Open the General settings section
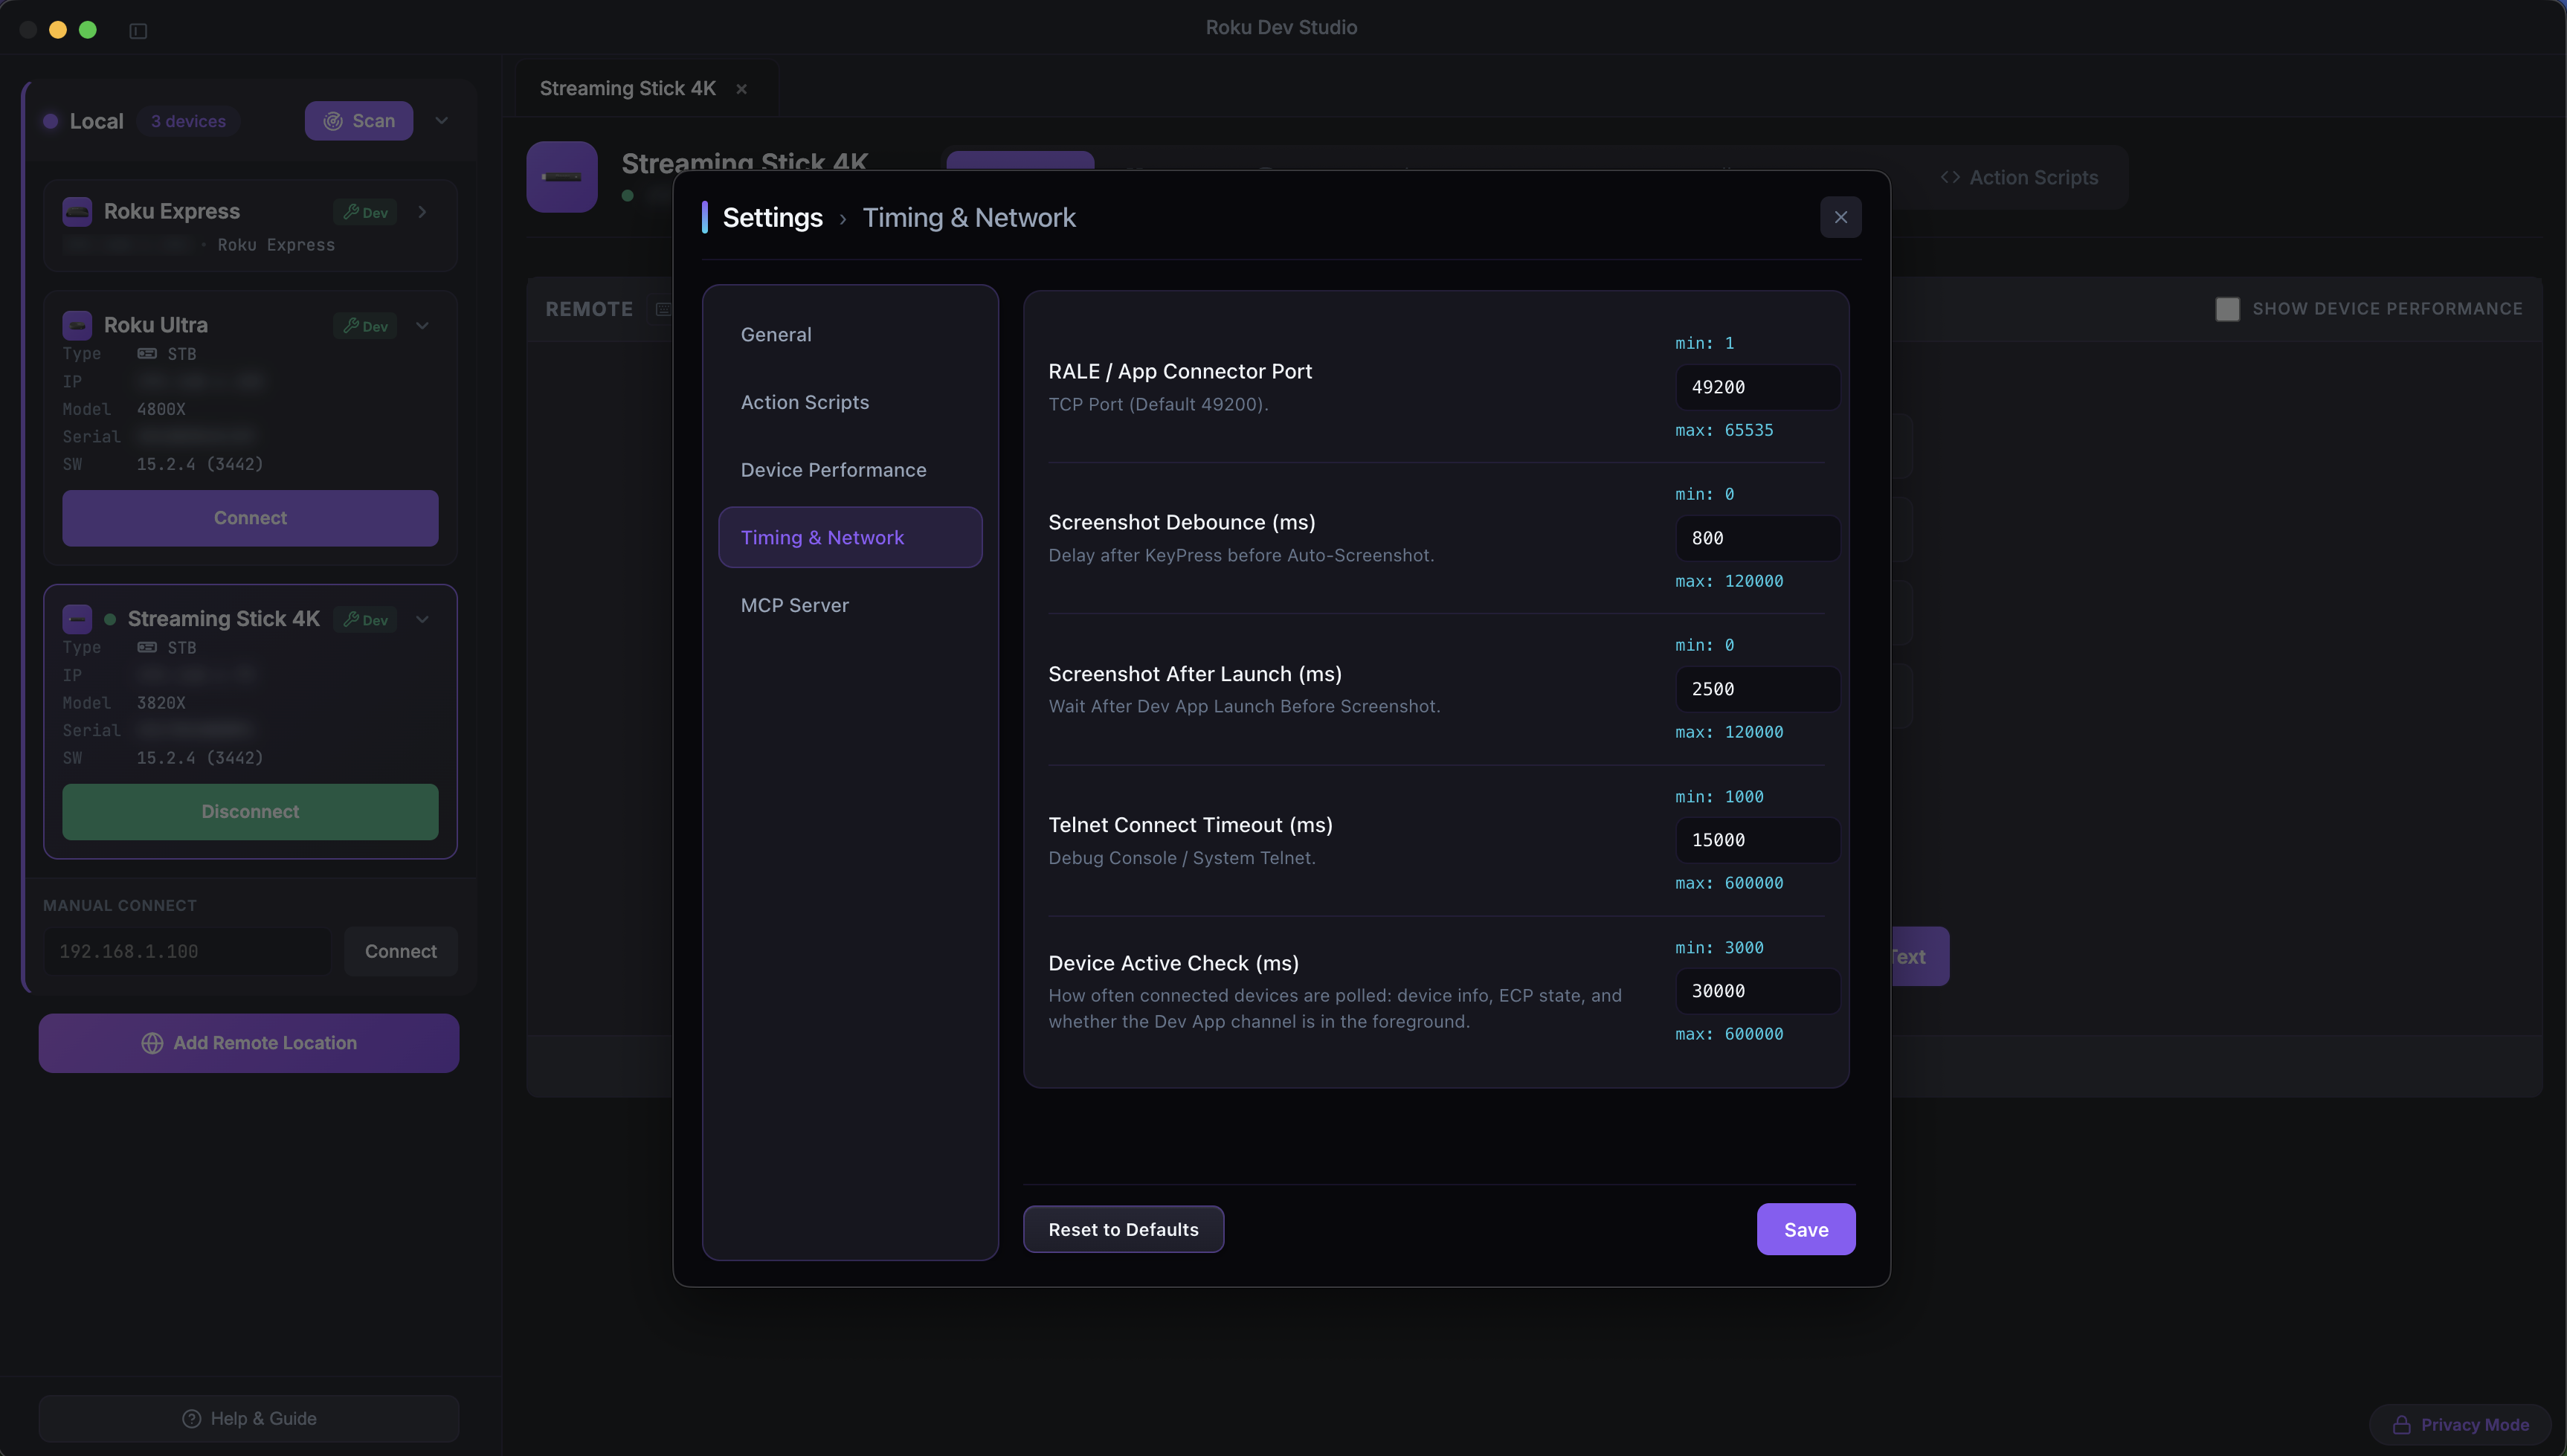The height and width of the screenshot is (1456, 2567). click(850, 335)
